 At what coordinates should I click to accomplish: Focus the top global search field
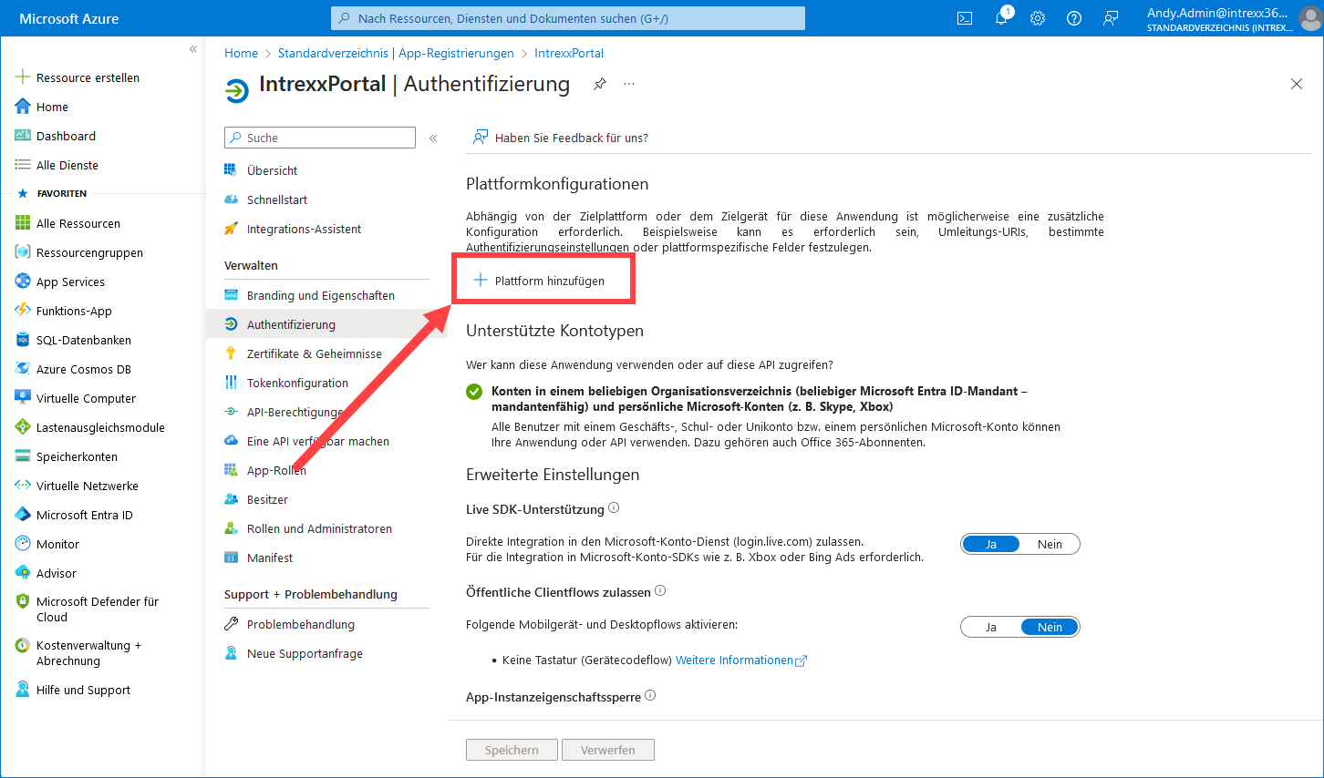568,18
